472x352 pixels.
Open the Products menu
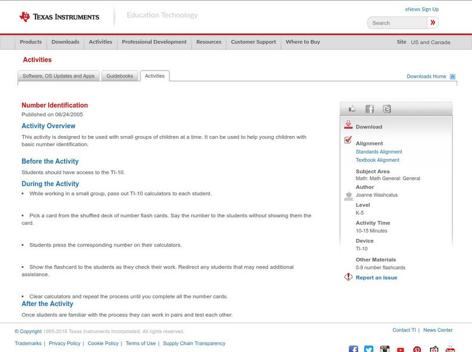[31, 42]
